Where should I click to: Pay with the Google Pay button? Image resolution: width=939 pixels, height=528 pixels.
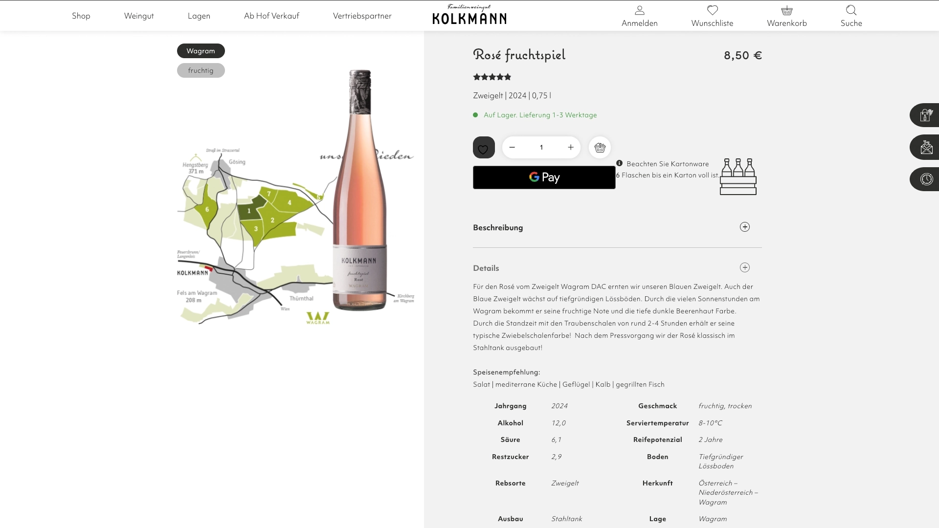tap(544, 177)
